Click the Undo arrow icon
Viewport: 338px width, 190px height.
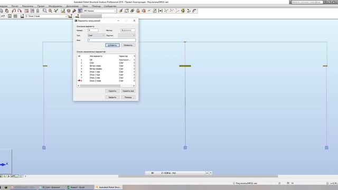tap(14, 11)
